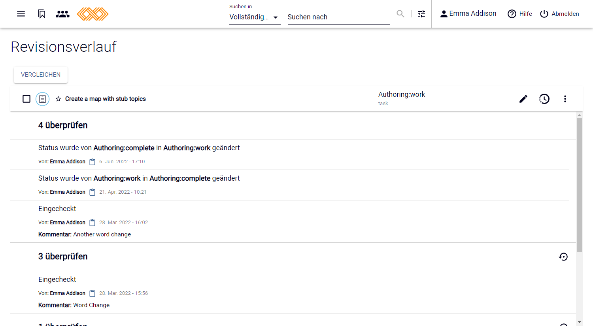Edit the topic with the pencil icon
The height and width of the screenshot is (336, 593).
click(x=523, y=99)
